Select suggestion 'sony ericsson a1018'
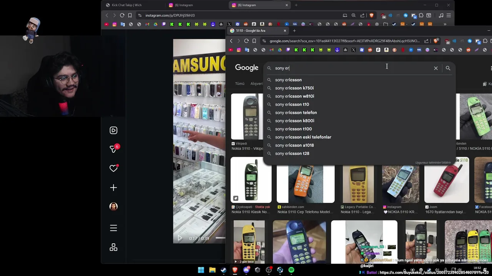The height and width of the screenshot is (276, 492). pyautogui.click(x=359, y=145)
